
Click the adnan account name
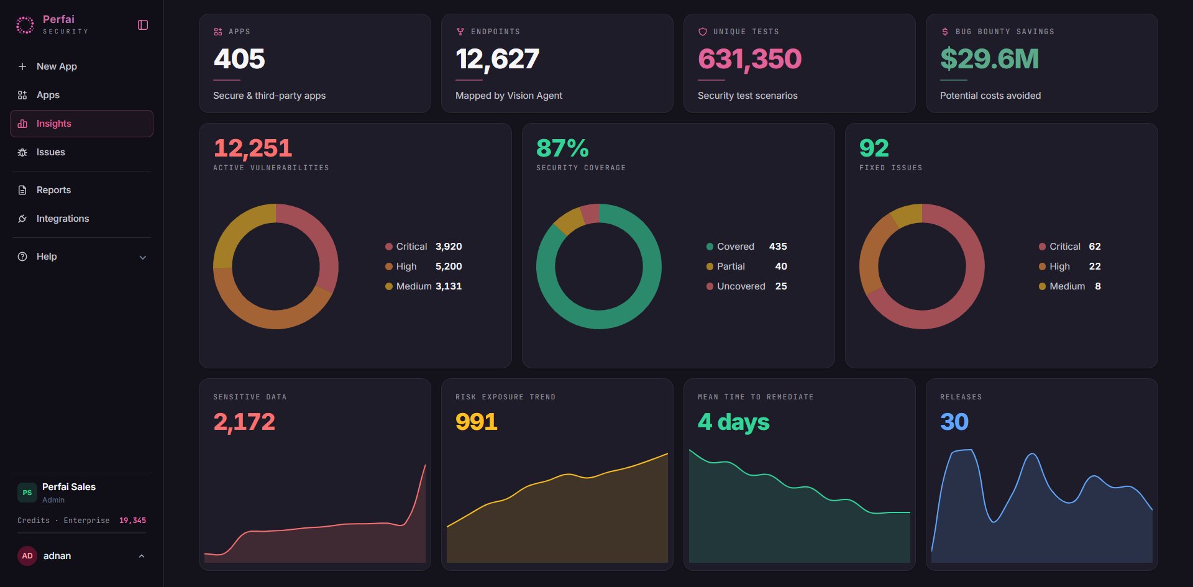57,556
